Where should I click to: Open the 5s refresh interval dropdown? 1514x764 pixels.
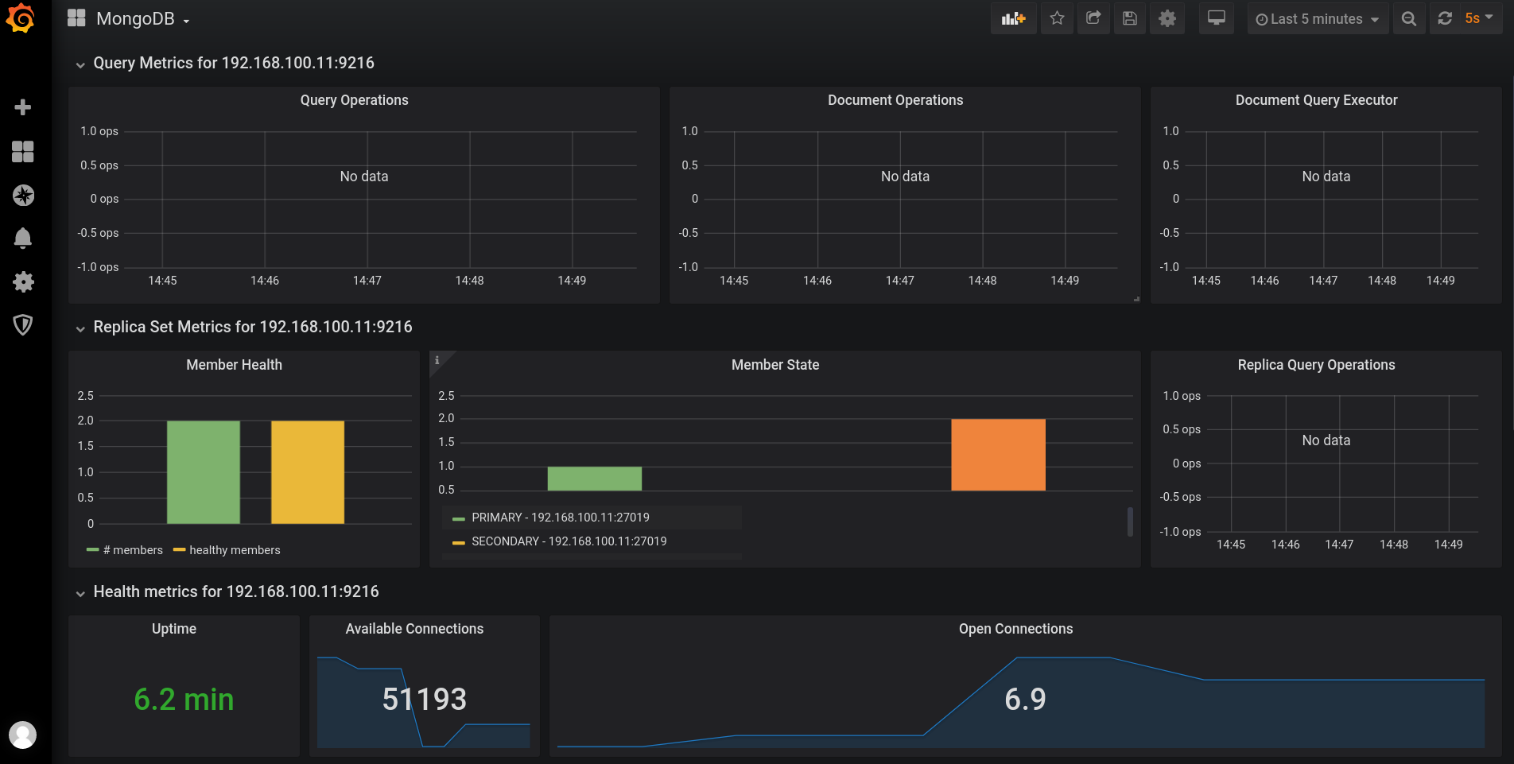click(1479, 18)
